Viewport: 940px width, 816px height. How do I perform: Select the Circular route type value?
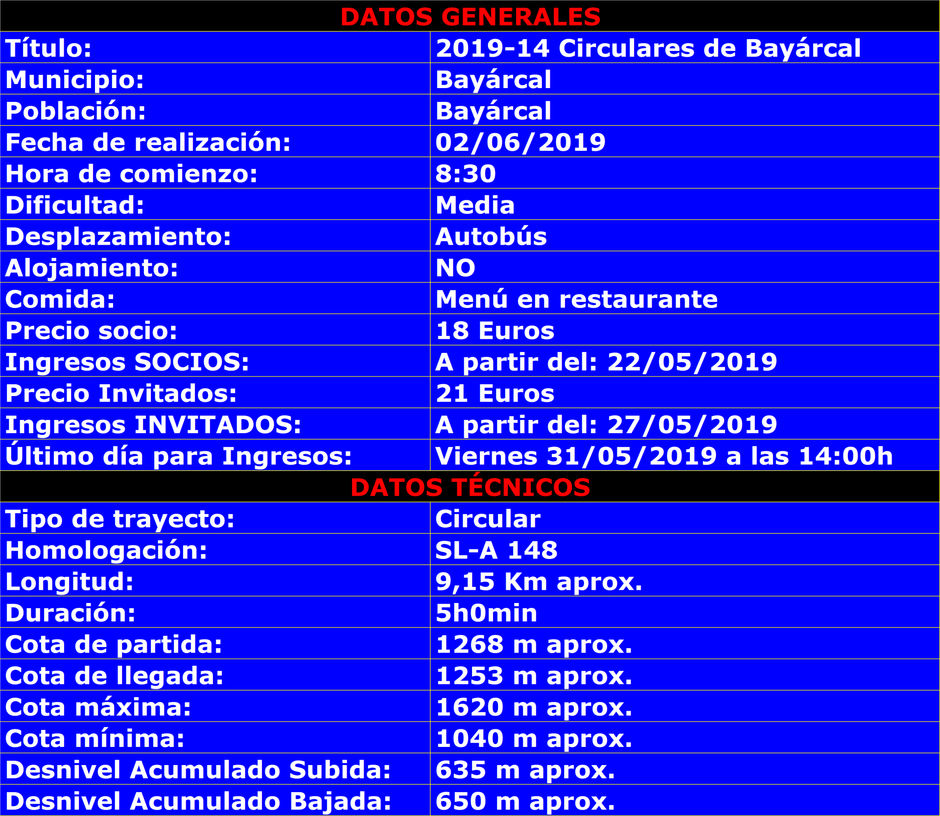488,518
